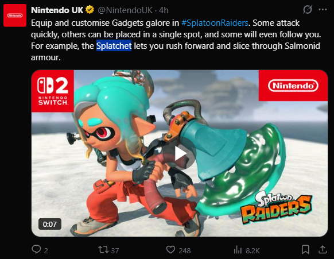The height and width of the screenshot is (259, 334).
Task: Repost using the retweet arrows icon
Action: (x=103, y=249)
